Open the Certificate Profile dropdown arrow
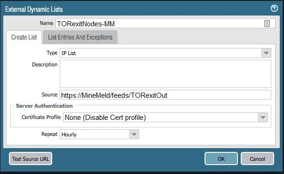The image size is (284, 174). [x=263, y=117]
